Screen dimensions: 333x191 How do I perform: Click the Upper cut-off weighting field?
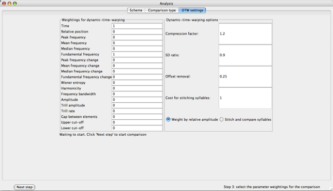[137, 122]
